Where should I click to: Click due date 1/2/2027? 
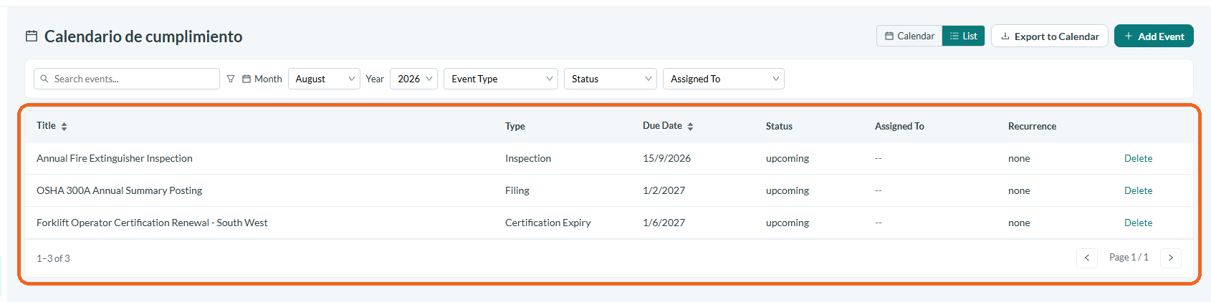[664, 190]
